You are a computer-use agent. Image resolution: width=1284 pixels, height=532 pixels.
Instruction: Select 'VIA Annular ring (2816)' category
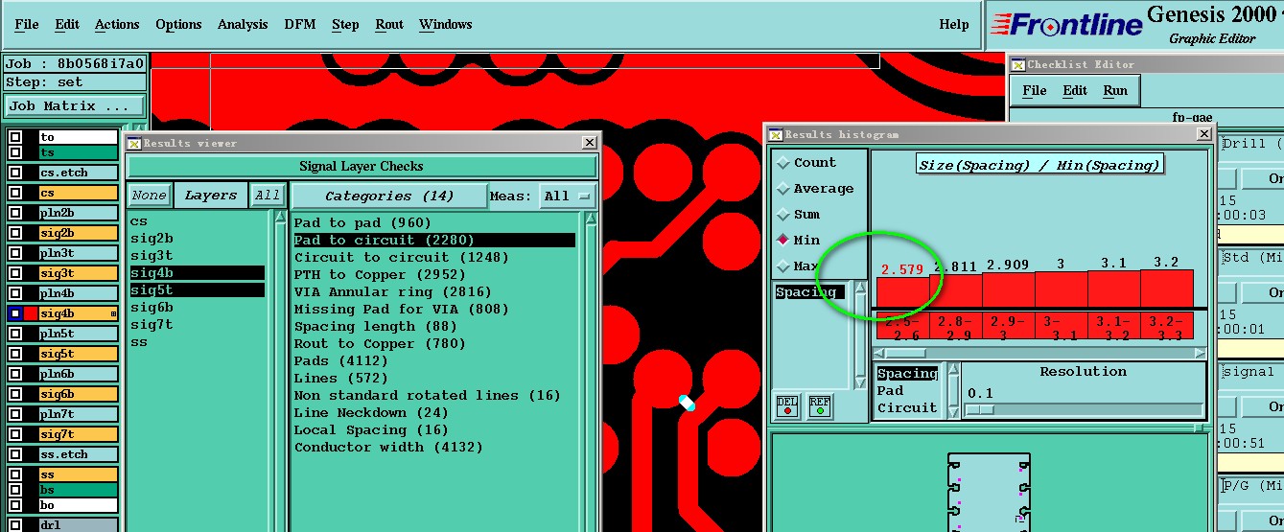tap(392, 291)
